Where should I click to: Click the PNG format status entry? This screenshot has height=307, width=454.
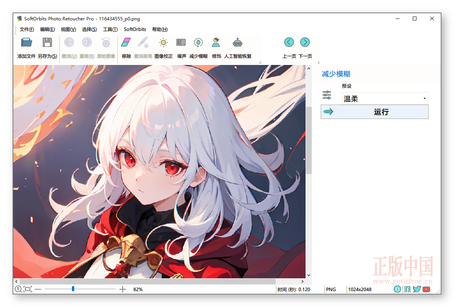click(x=331, y=289)
